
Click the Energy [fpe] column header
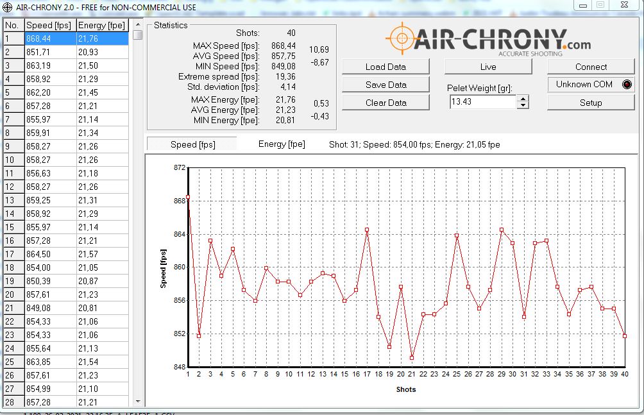102,25
